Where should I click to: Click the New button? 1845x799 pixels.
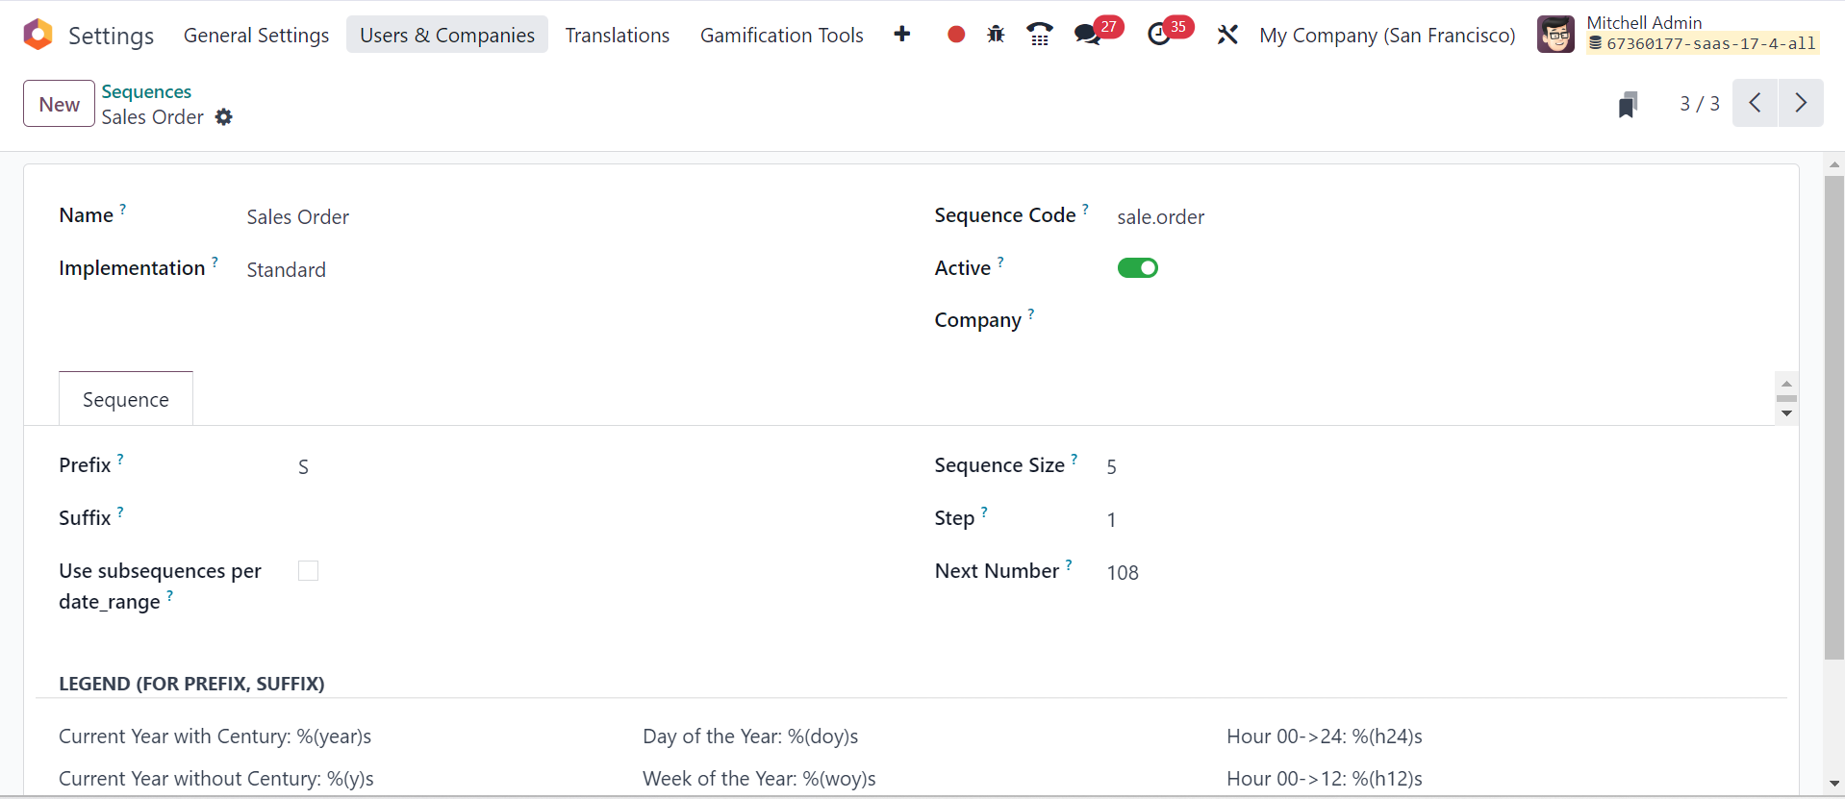point(59,104)
